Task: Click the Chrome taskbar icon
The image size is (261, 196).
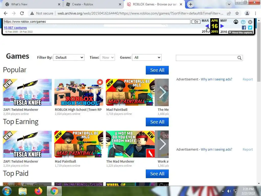Action: pos(54,191)
